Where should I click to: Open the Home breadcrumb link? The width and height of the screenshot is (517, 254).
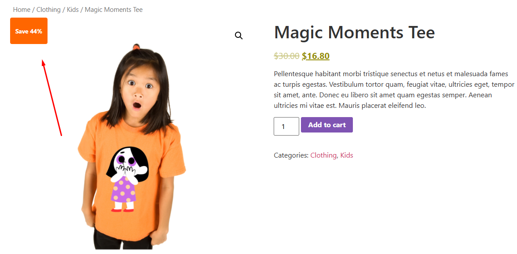click(22, 10)
